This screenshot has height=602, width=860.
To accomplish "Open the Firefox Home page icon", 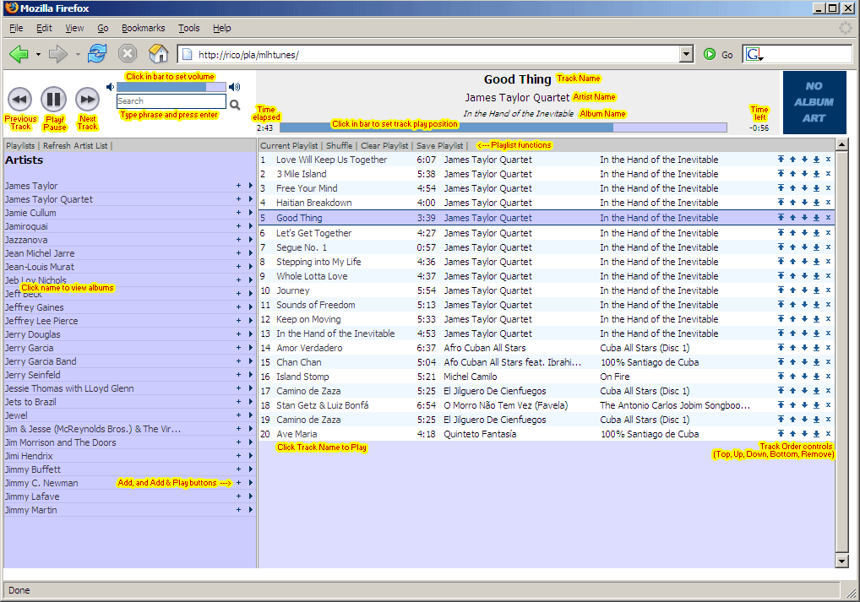I will [159, 54].
